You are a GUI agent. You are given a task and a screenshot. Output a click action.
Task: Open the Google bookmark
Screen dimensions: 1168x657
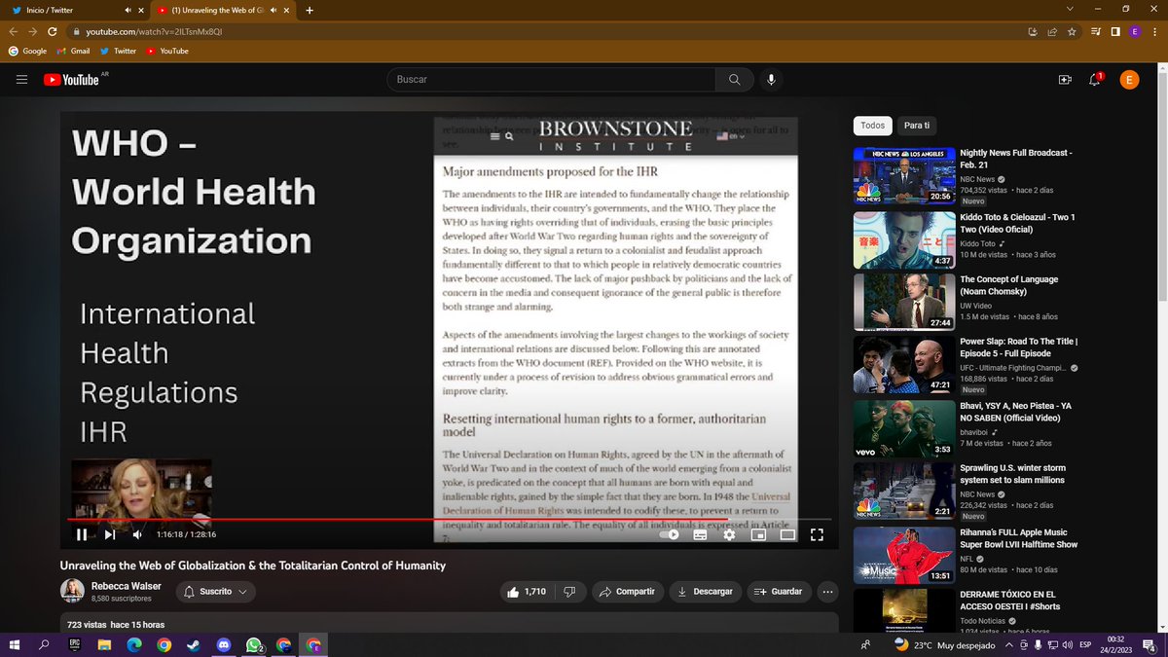coord(28,51)
